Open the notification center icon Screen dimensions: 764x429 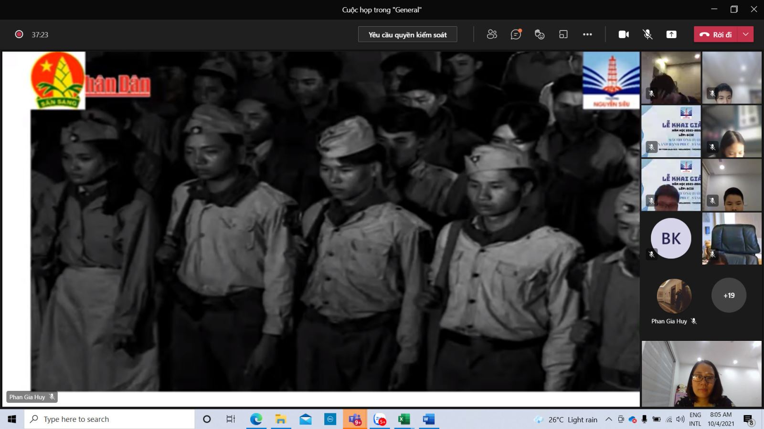748,419
